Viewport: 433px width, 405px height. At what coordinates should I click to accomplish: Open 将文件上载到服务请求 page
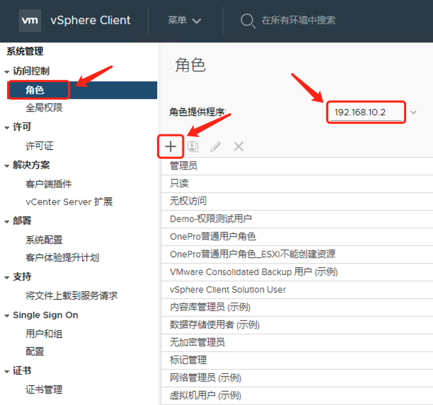[x=71, y=295]
